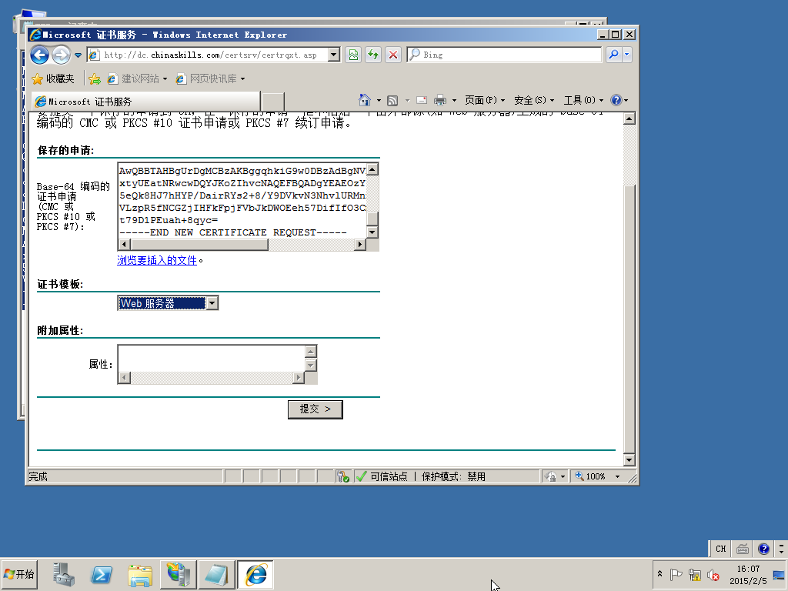
Task: Refresh the page with green arrows icon
Action: (x=373, y=55)
